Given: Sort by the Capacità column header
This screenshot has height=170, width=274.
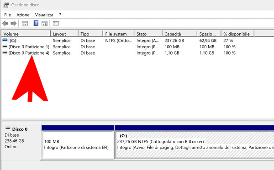Looking at the screenshot, I should pos(179,34).
